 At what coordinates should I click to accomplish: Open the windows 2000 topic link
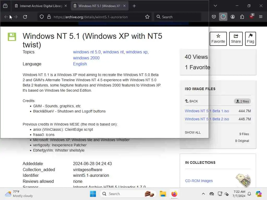[x=86, y=58]
